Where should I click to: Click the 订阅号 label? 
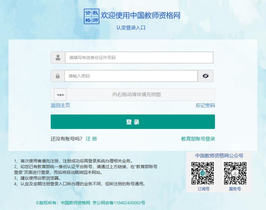(x=203, y=189)
